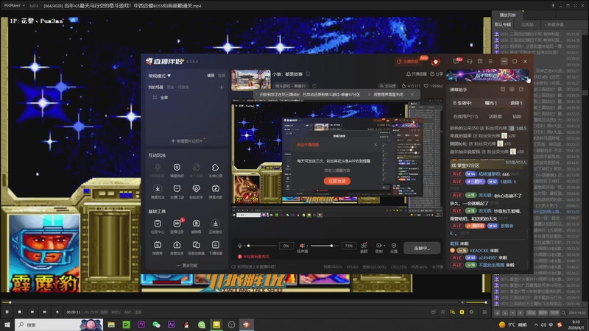Screen dimensions: 589x331
Task: Open the 星海任务 icon with red badge
Action: [177, 224]
